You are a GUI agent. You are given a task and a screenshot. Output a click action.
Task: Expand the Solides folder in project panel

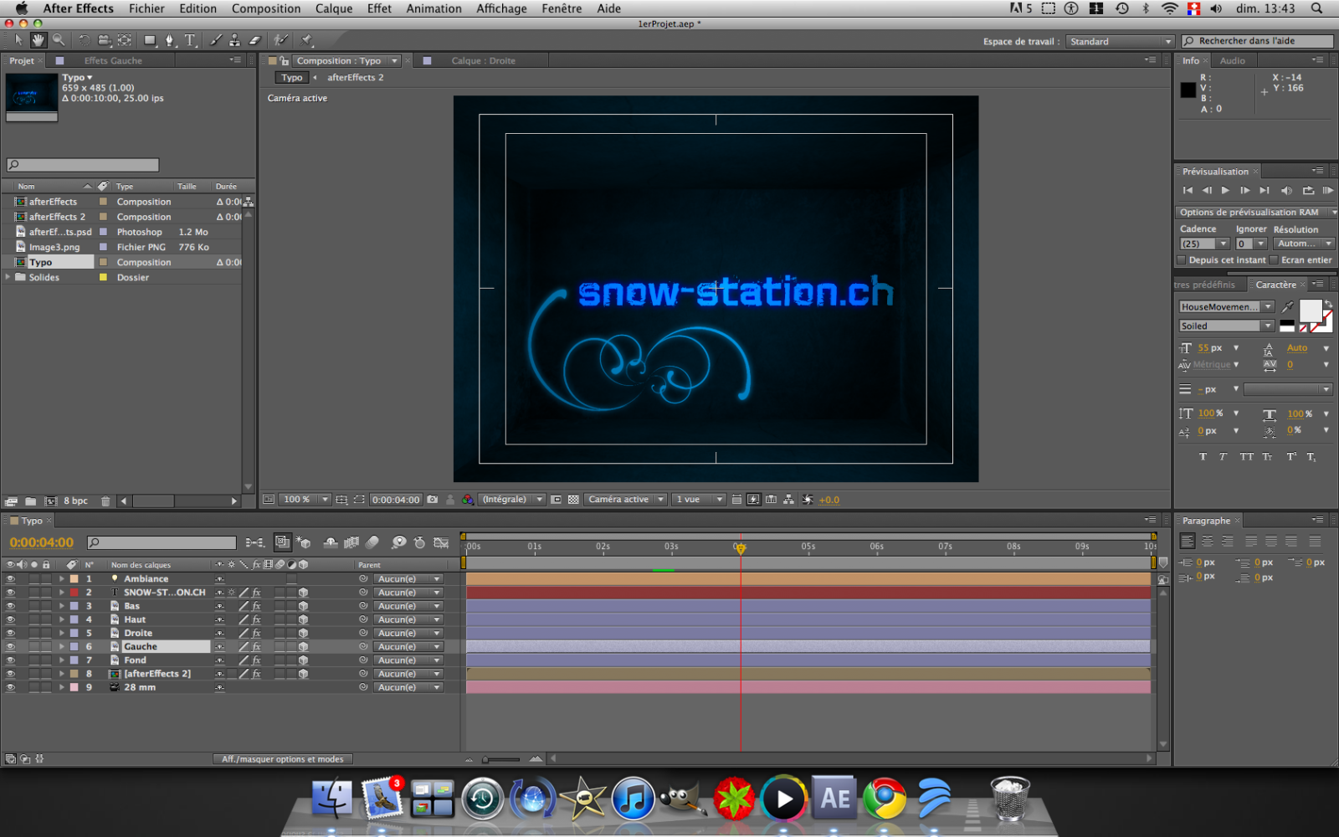coord(8,277)
